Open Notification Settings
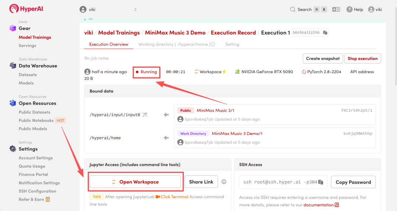The height and width of the screenshot is (211, 397). click(x=39, y=183)
